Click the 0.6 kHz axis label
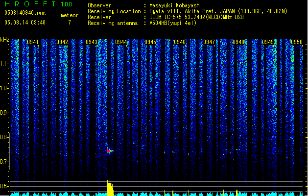The image size is (308, 196). click(x=4, y=186)
